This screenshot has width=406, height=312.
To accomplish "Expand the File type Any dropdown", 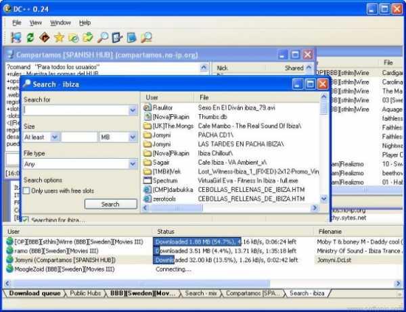I will click(133, 164).
